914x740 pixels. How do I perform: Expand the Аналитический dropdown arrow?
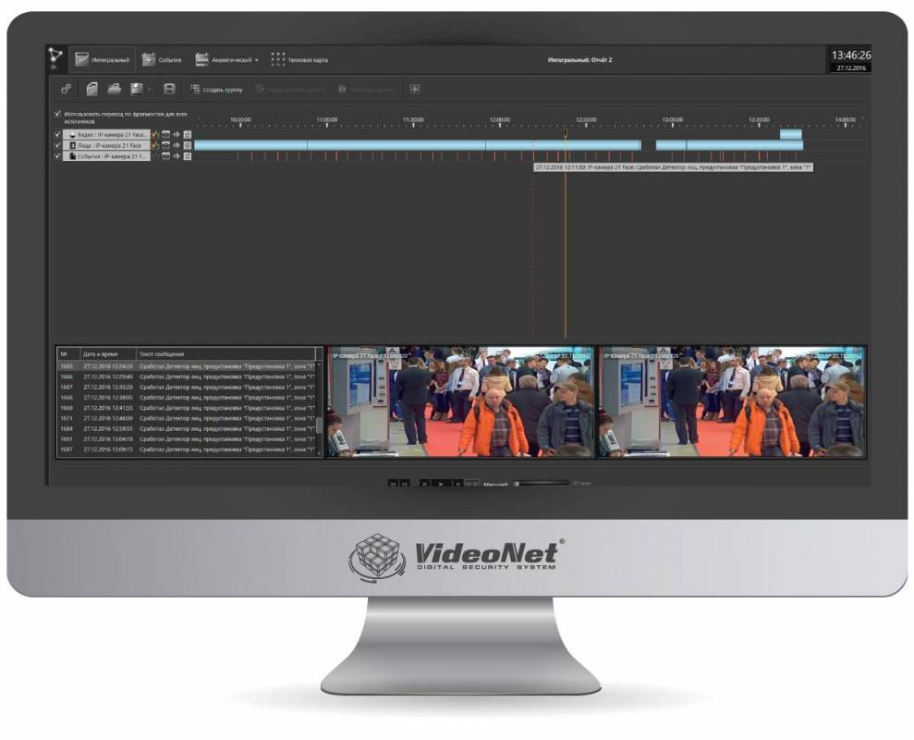[257, 60]
